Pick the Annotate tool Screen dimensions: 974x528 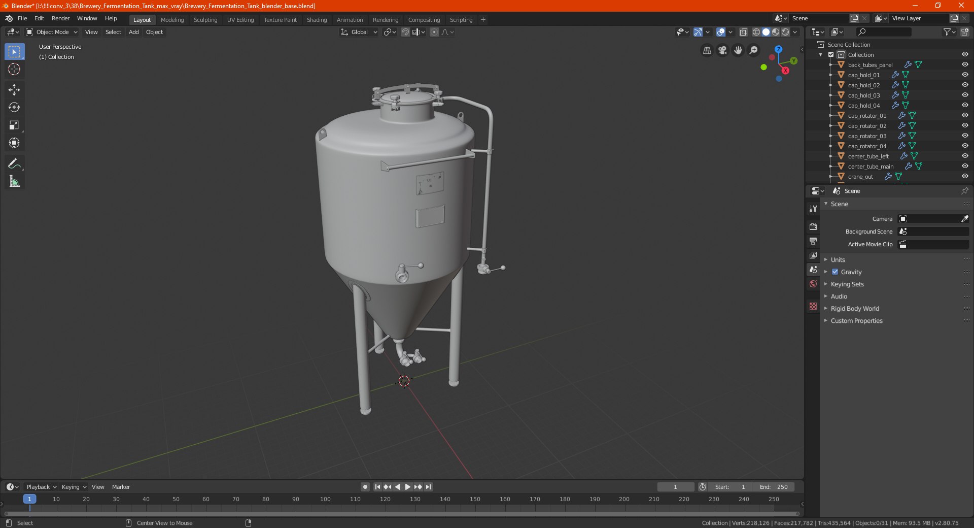click(x=14, y=164)
